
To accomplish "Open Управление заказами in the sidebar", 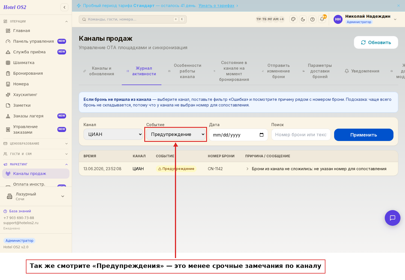I will click(x=36, y=129).
